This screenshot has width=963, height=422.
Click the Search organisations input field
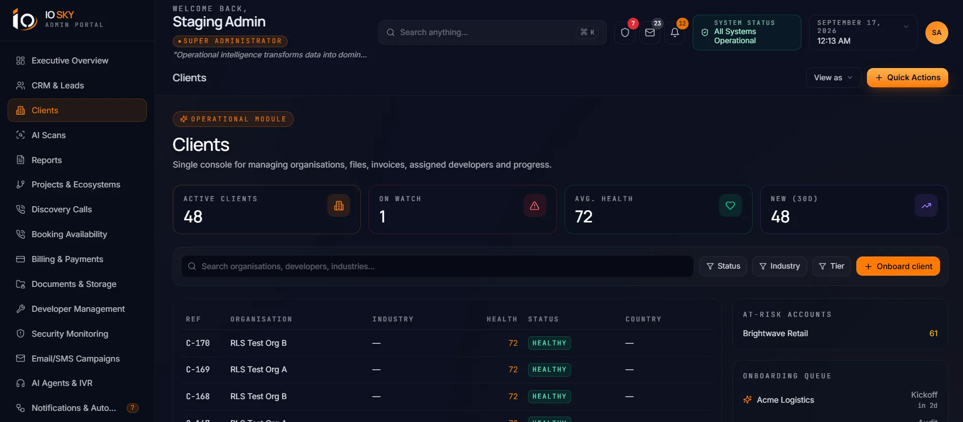(x=438, y=266)
